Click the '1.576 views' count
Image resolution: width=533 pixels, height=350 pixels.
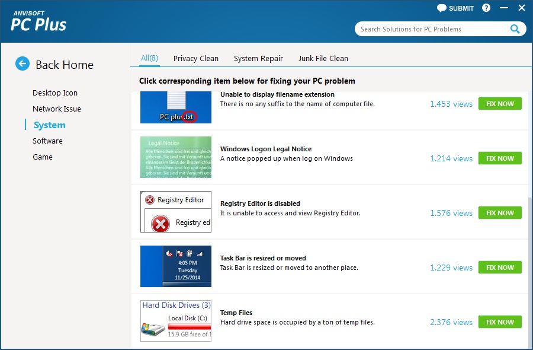coord(451,213)
